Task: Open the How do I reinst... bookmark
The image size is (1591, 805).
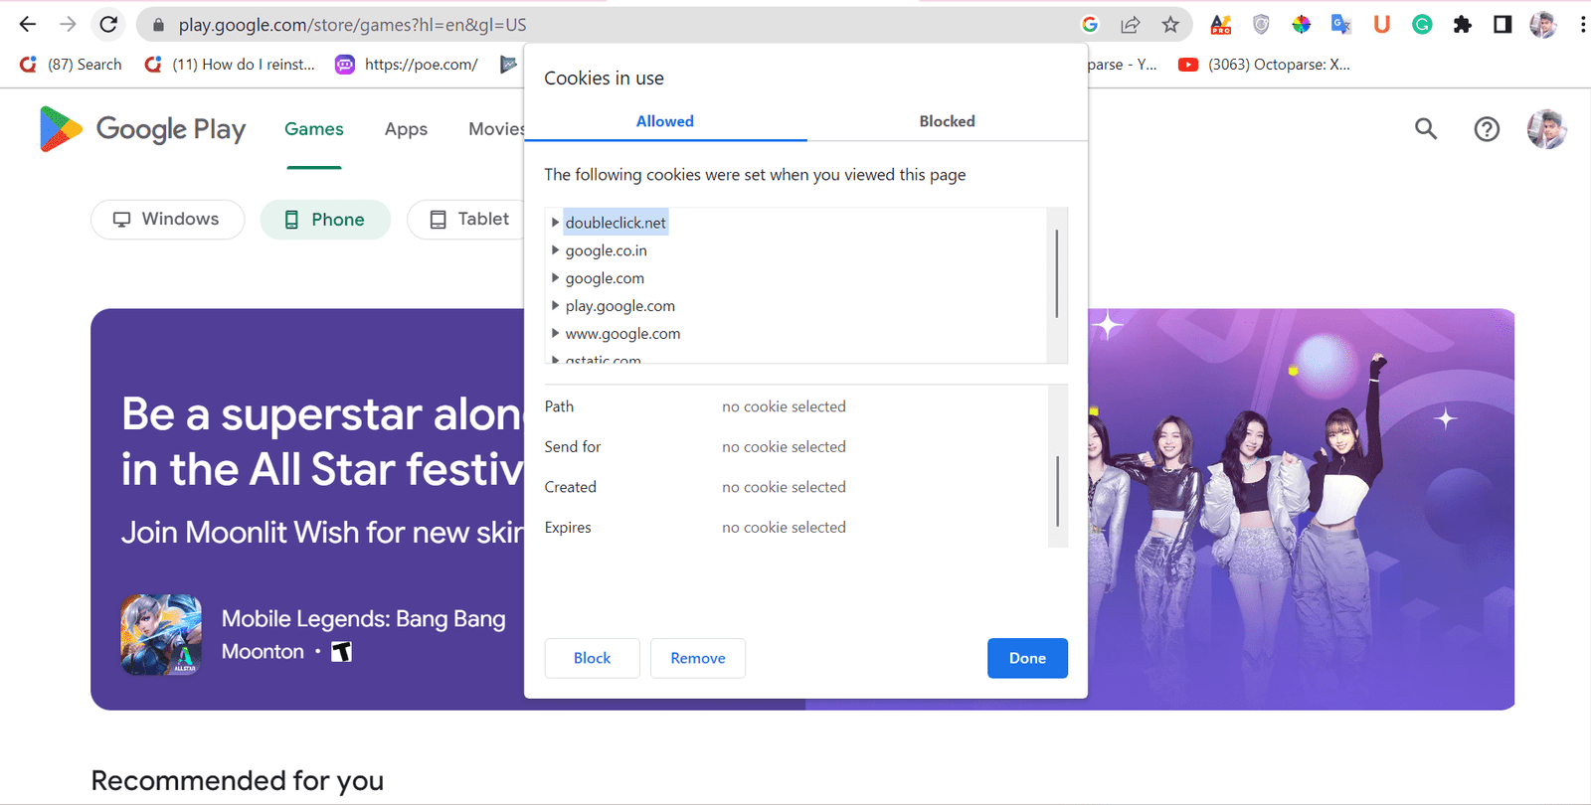Action: (230, 65)
